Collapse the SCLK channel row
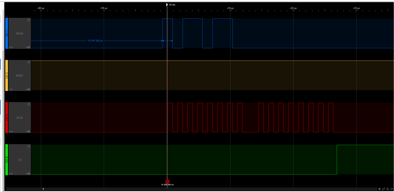Screen dimensions: 394x192 29,104
